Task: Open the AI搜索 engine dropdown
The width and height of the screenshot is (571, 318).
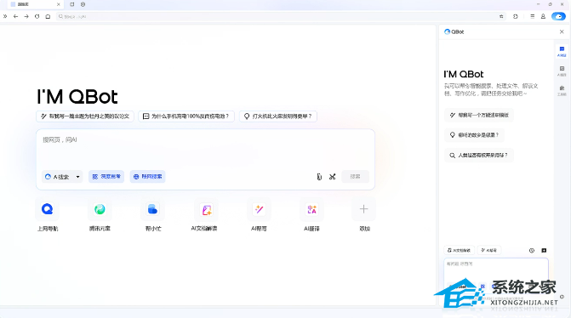Action: pyautogui.click(x=62, y=177)
